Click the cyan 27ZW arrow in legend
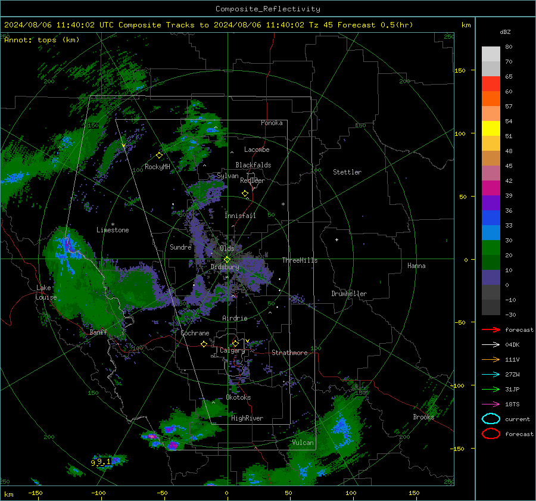Screen dimensions: 536x501 [x=491, y=375]
